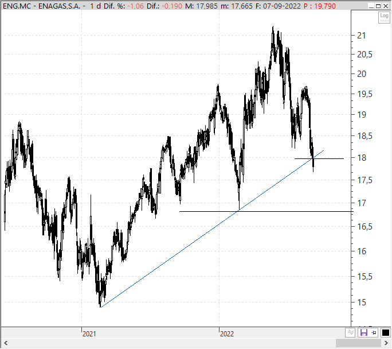Click the 'm: 17,665' minimum value
The height and width of the screenshot is (349, 392).
coord(237,6)
